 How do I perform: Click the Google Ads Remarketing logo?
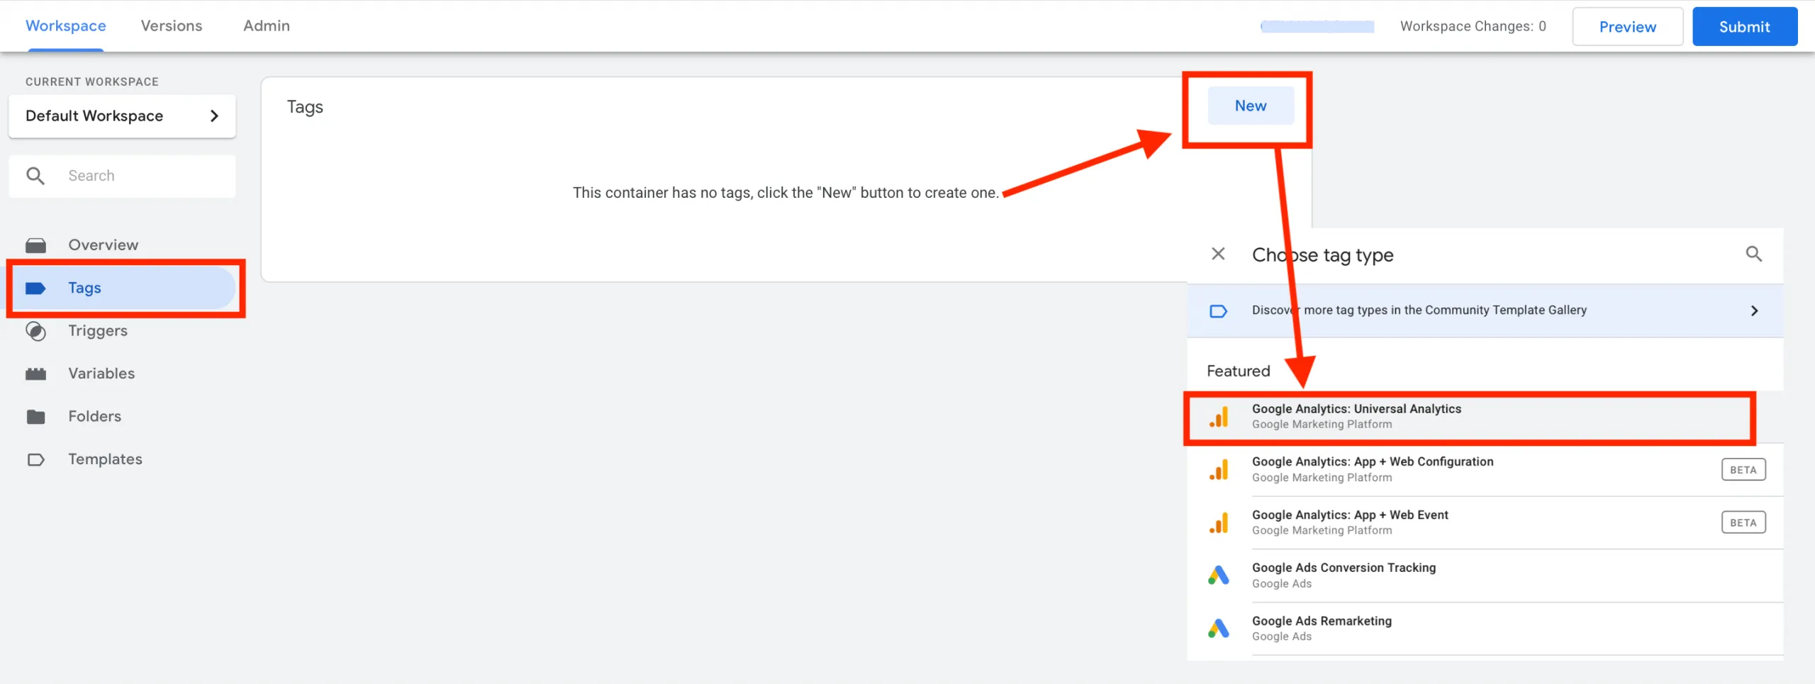click(x=1218, y=628)
